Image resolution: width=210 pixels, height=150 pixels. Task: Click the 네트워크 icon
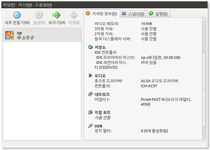tap(90, 94)
